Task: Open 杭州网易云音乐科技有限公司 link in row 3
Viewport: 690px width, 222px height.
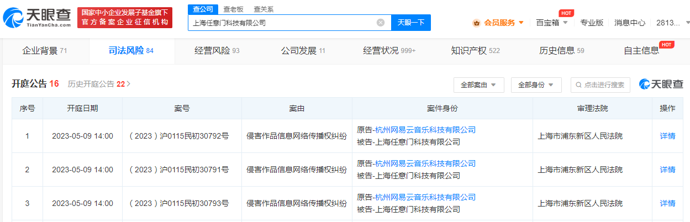Action: pos(425,197)
